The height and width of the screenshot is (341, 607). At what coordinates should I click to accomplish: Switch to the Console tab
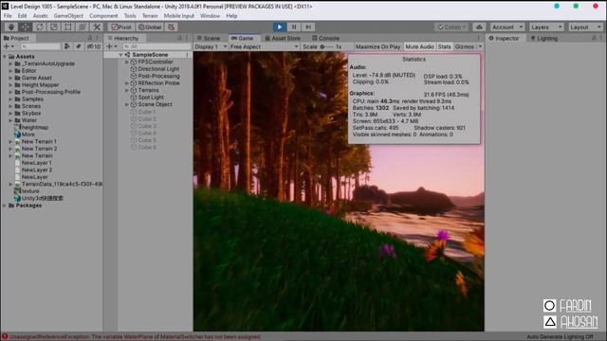click(326, 38)
